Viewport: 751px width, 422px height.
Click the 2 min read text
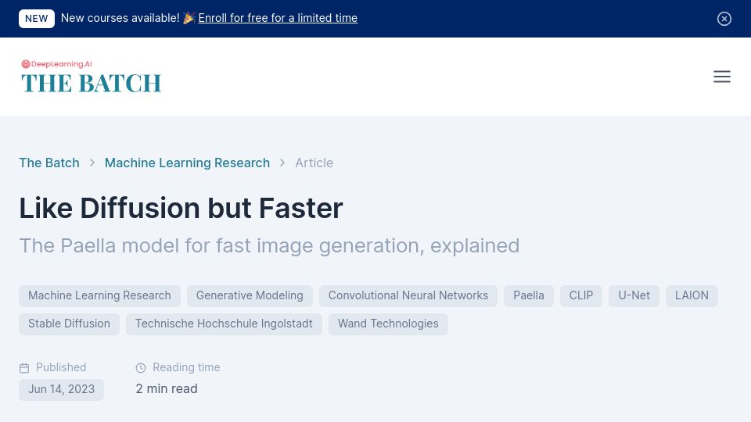(167, 388)
